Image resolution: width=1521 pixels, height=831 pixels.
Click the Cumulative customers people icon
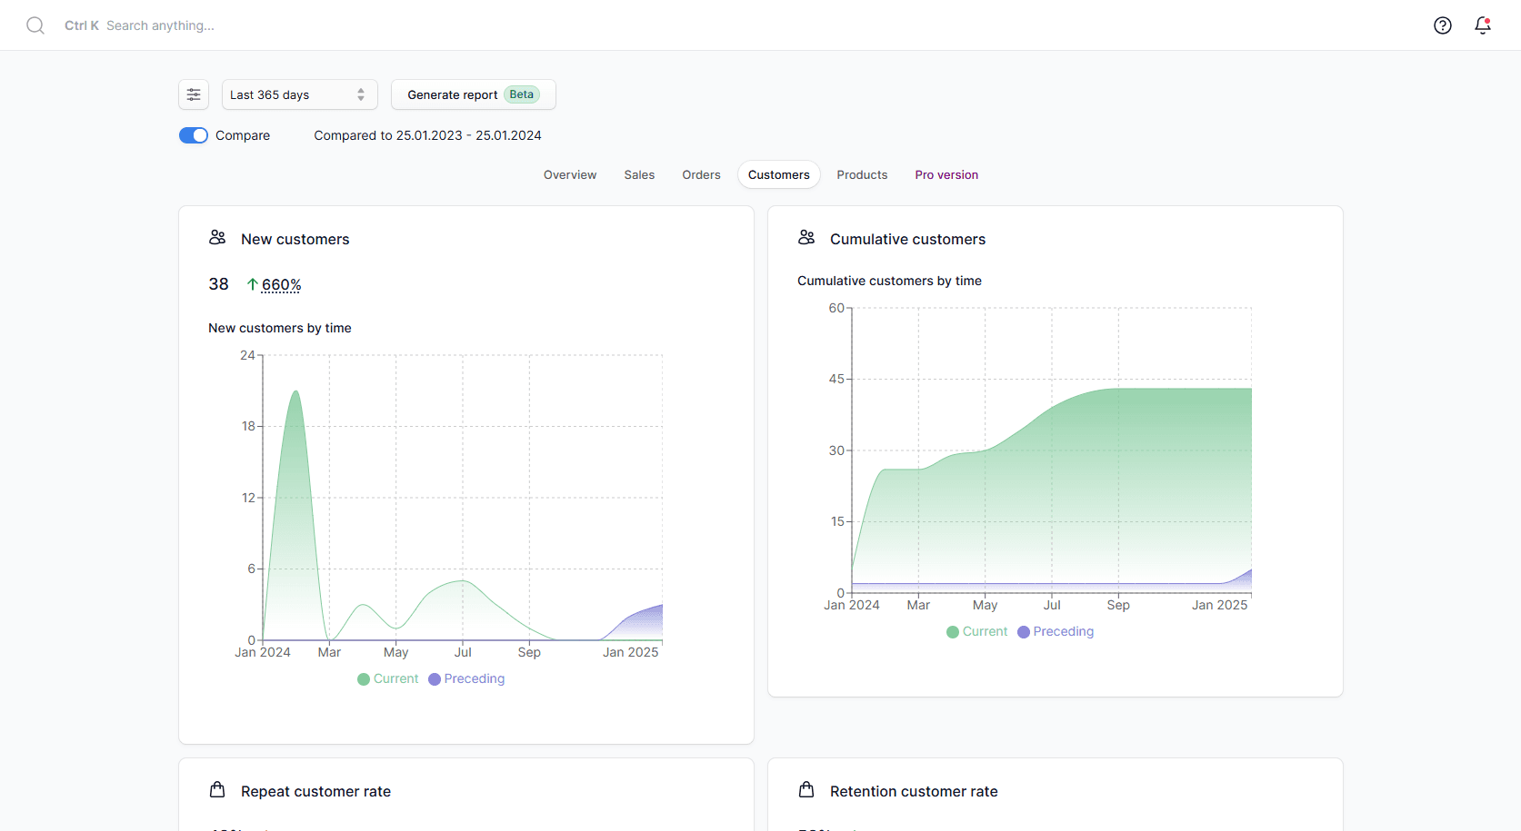pos(806,238)
